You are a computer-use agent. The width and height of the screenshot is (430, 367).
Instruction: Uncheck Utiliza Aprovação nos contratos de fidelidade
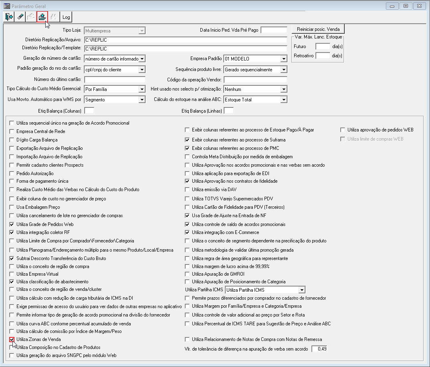pos(187,181)
